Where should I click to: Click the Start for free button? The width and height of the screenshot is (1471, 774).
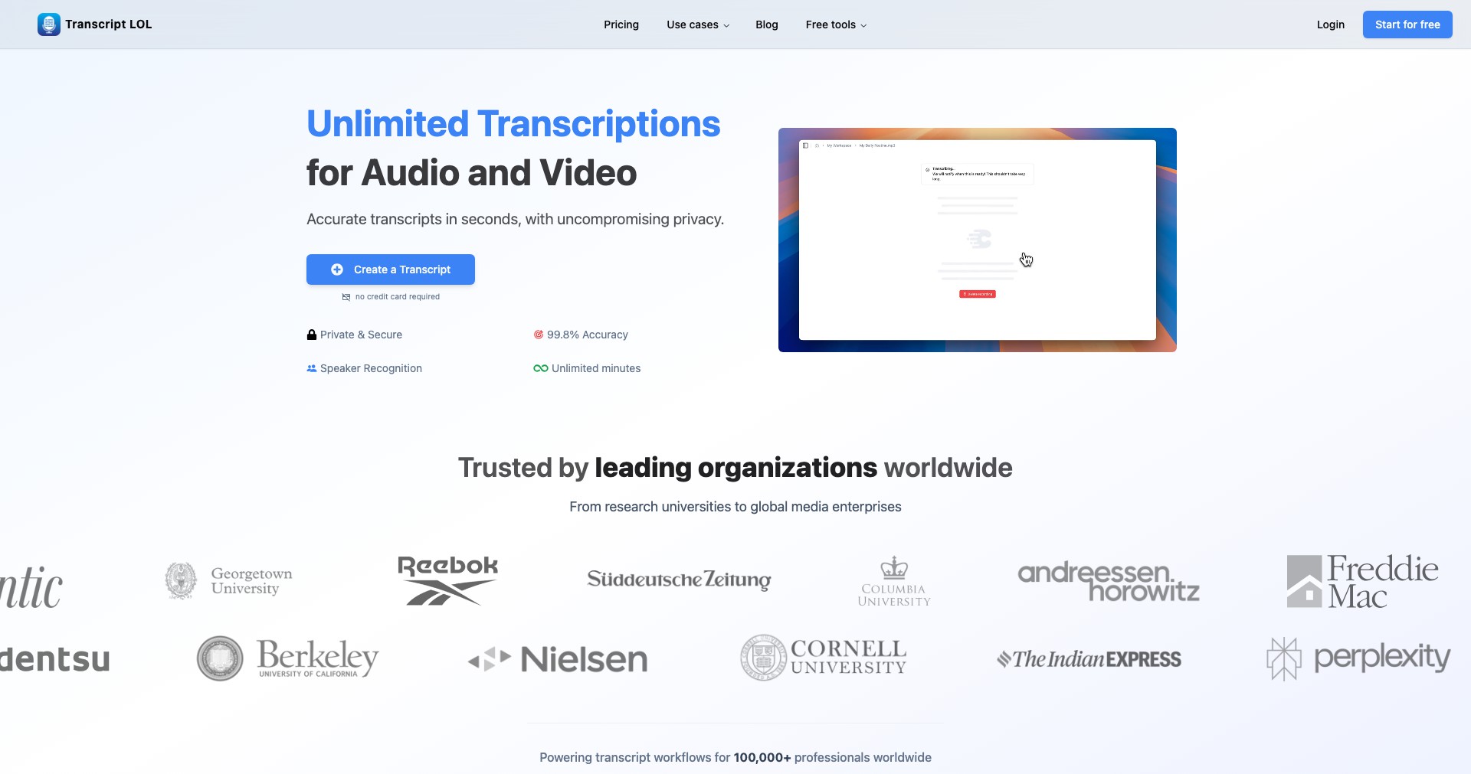click(x=1407, y=24)
